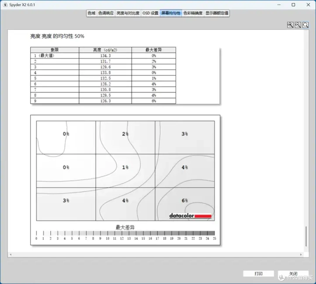316x284 pixels.
Task: Click the 126.3 luminance table cell
Action: (x=105, y=101)
